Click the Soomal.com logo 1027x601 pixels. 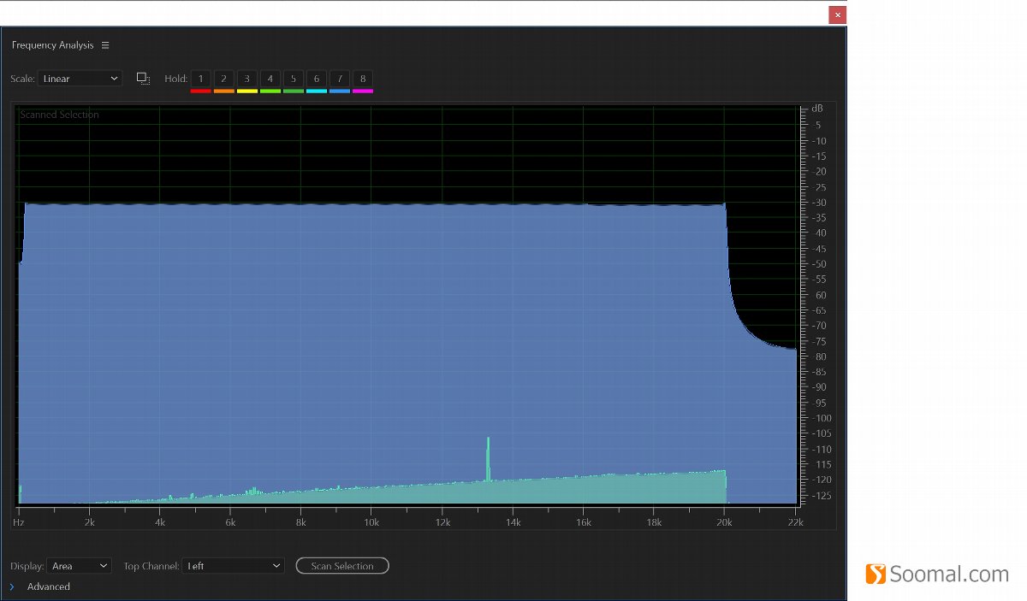939,574
